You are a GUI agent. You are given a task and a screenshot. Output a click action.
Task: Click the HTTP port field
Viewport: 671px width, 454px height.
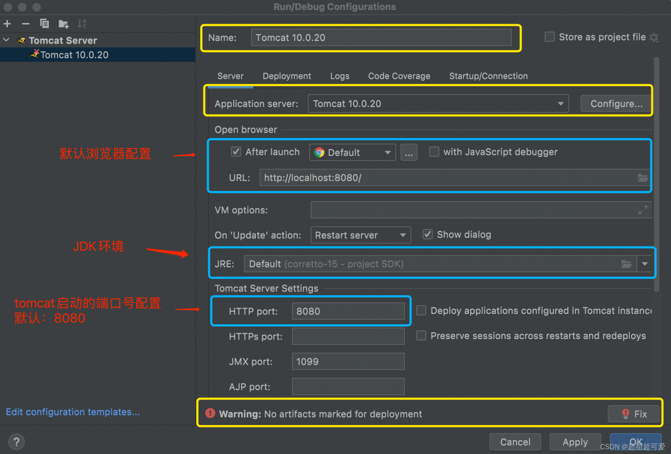[x=348, y=311]
